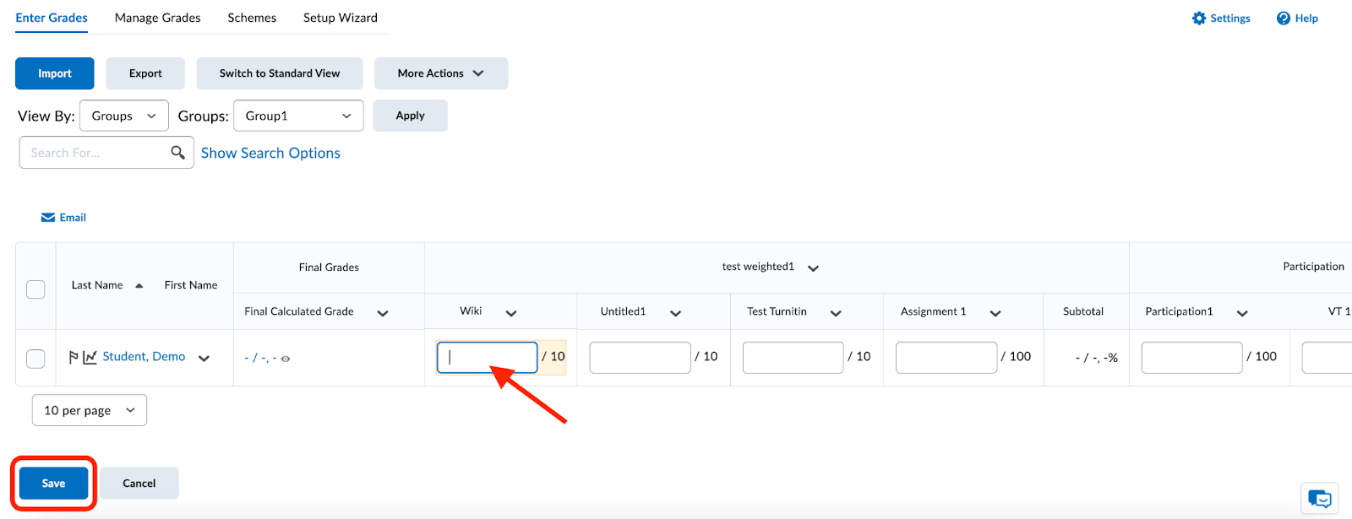Viewport: 1352px width, 519px height.
Task: Click the Save button
Action: click(53, 484)
